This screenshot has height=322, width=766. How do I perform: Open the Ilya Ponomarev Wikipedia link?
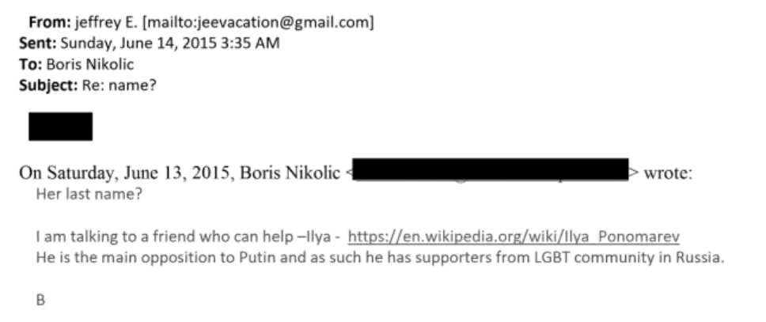[x=514, y=237]
